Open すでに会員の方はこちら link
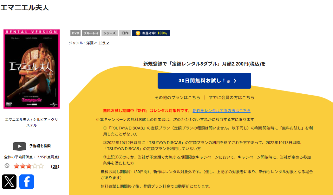This screenshot has width=333, height=195. pyautogui.click(x=232, y=97)
